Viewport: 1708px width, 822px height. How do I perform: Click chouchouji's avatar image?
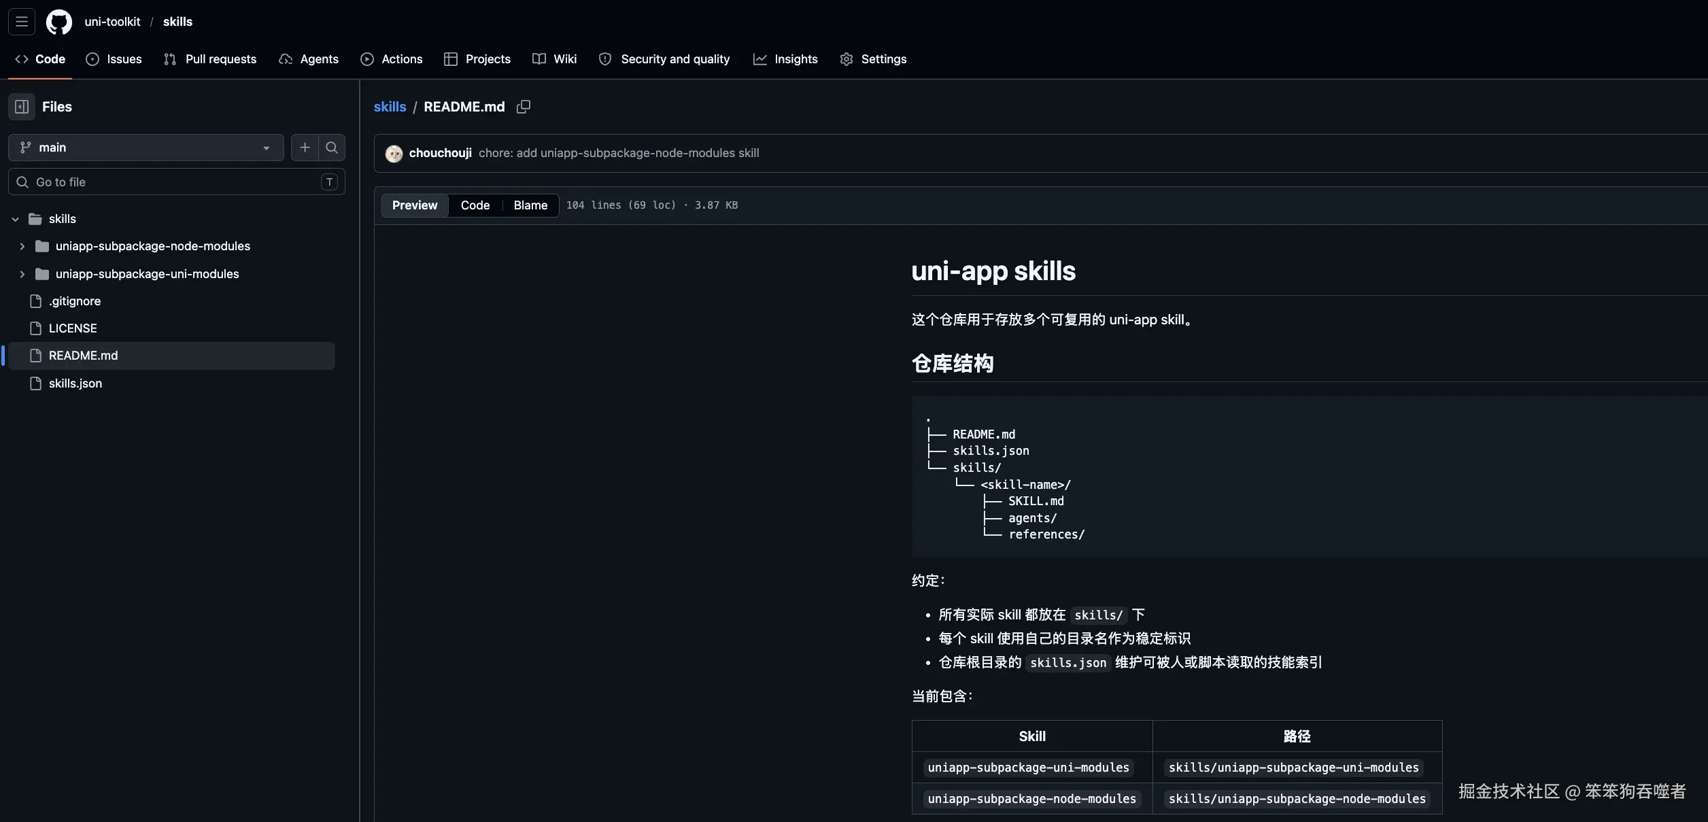[394, 154]
